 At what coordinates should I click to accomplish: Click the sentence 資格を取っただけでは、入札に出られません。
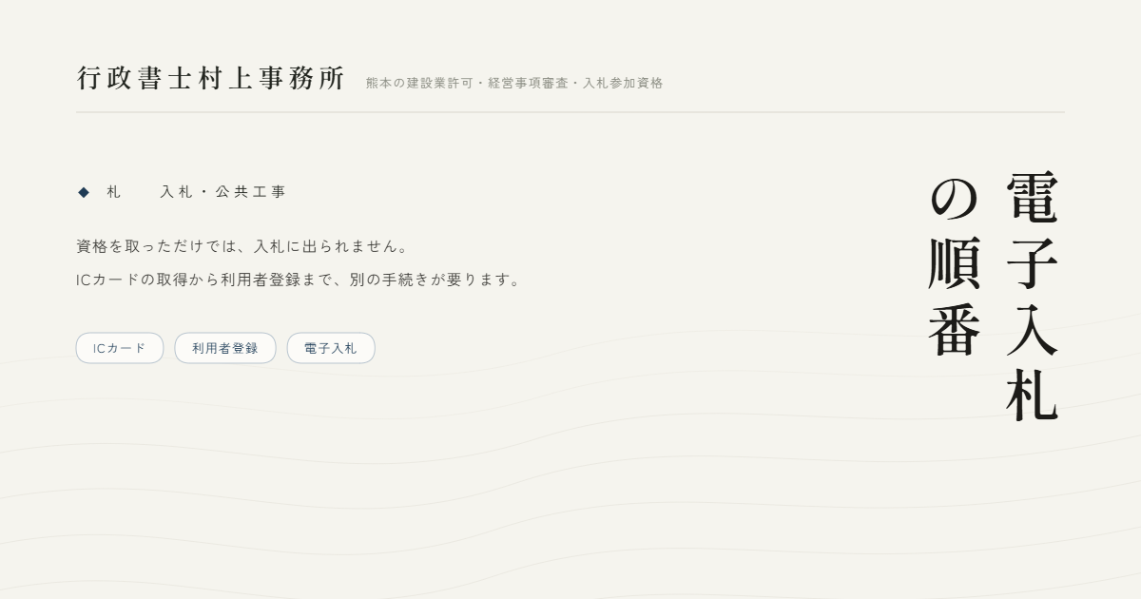click(x=243, y=246)
